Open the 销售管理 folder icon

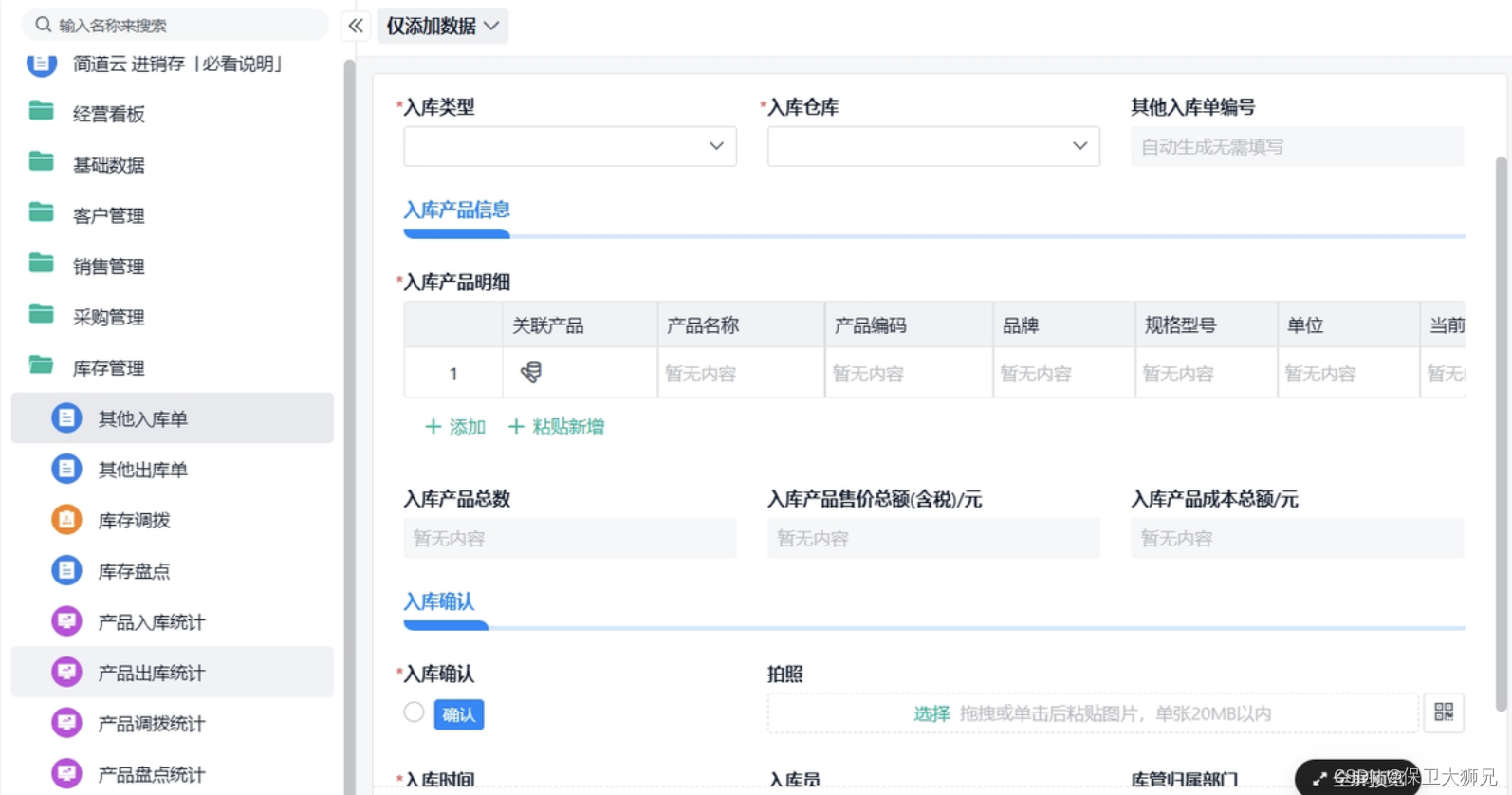click(x=41, y=264)
